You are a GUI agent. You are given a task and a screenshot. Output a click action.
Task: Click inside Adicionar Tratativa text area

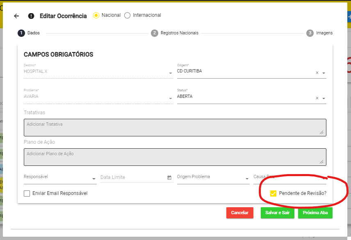(x=175, y=127)
